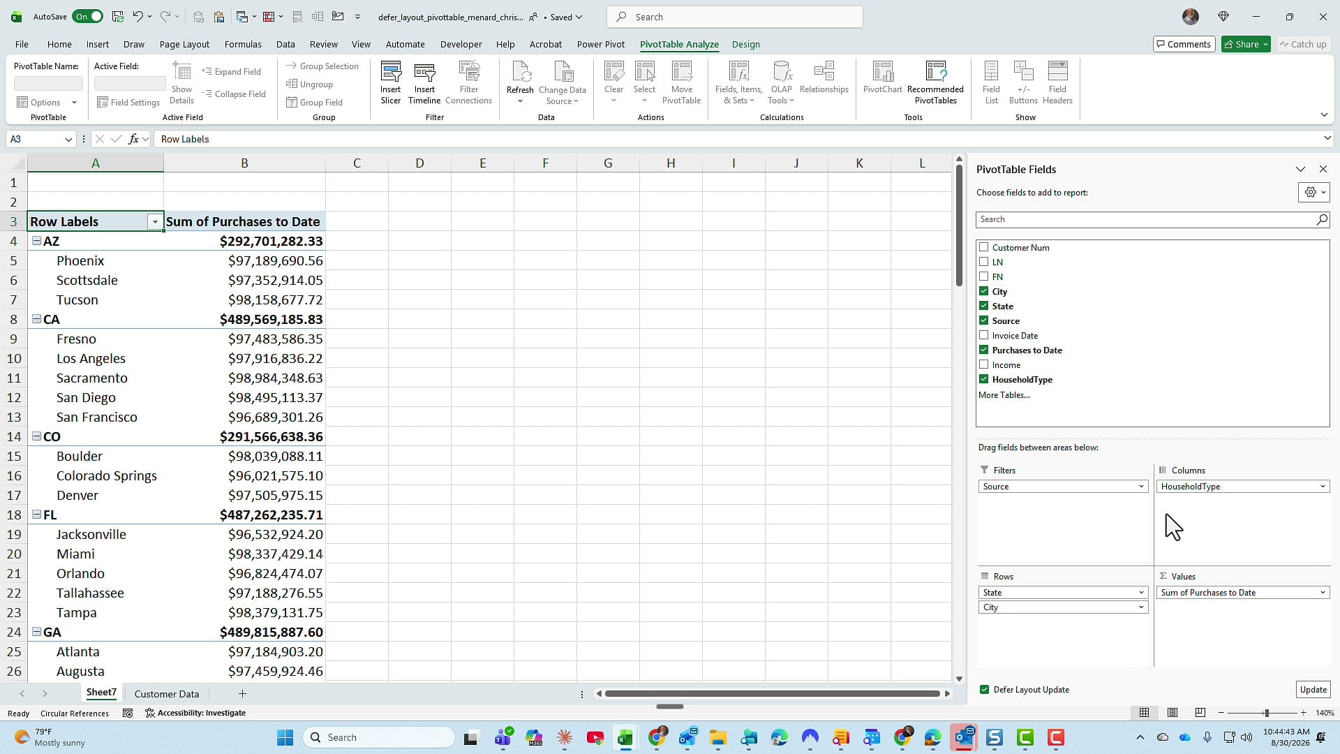Open Source field dropdown in Filters

(1141, 487)
